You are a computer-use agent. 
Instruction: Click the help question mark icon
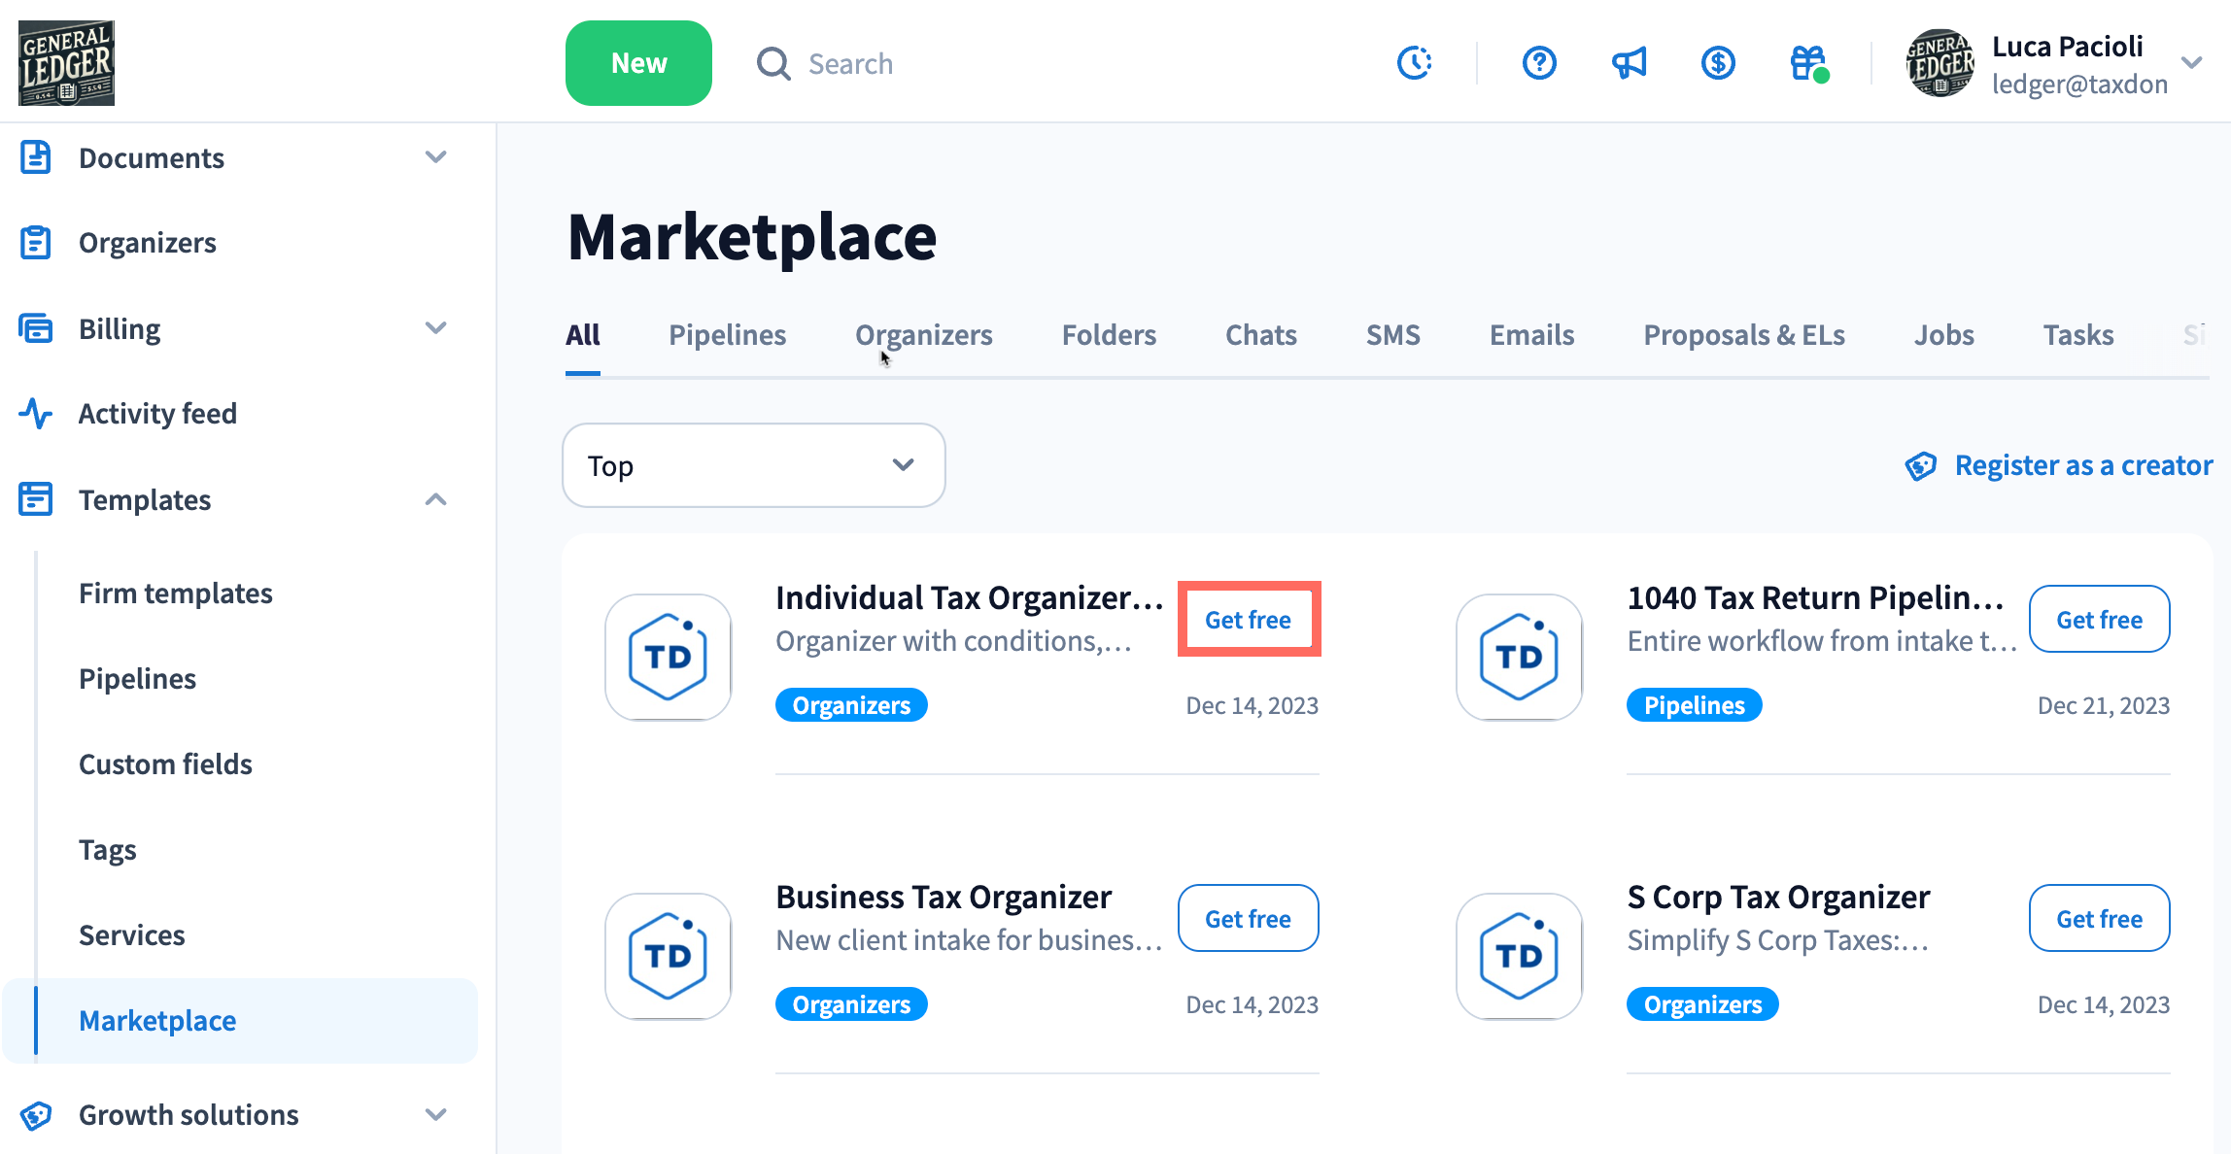point(1539,63)
